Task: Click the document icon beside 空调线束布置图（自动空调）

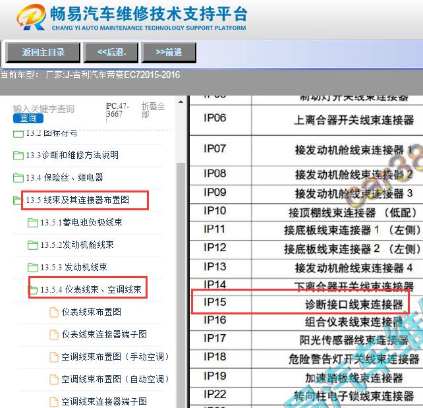Action: click(54, 380)
